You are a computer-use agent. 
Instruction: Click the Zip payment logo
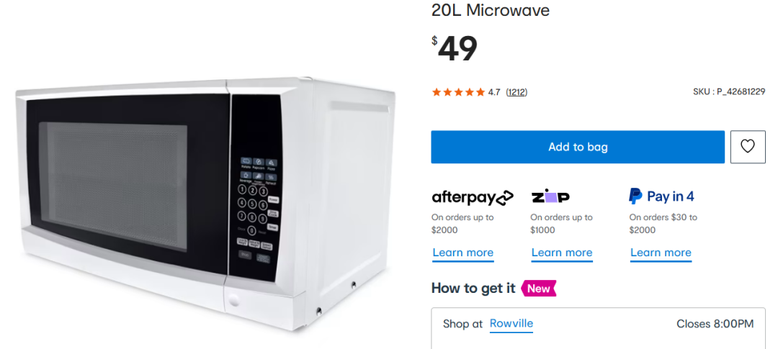pos(551,196)
